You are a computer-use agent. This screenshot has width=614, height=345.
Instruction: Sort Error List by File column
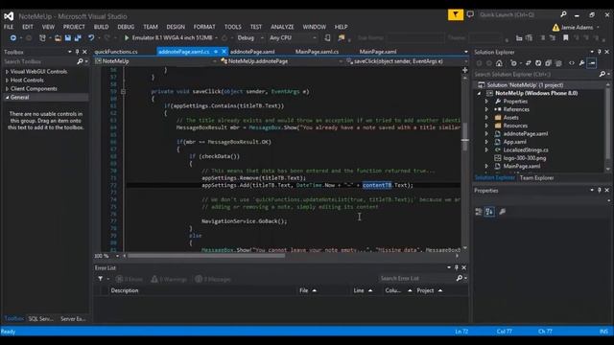click(x=304, y=290)
